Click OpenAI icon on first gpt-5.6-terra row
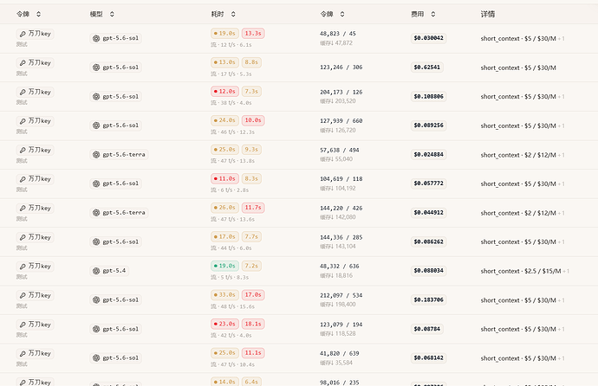Image resolution: width=598 pixels, height=386 pixels. click(96, 155)
